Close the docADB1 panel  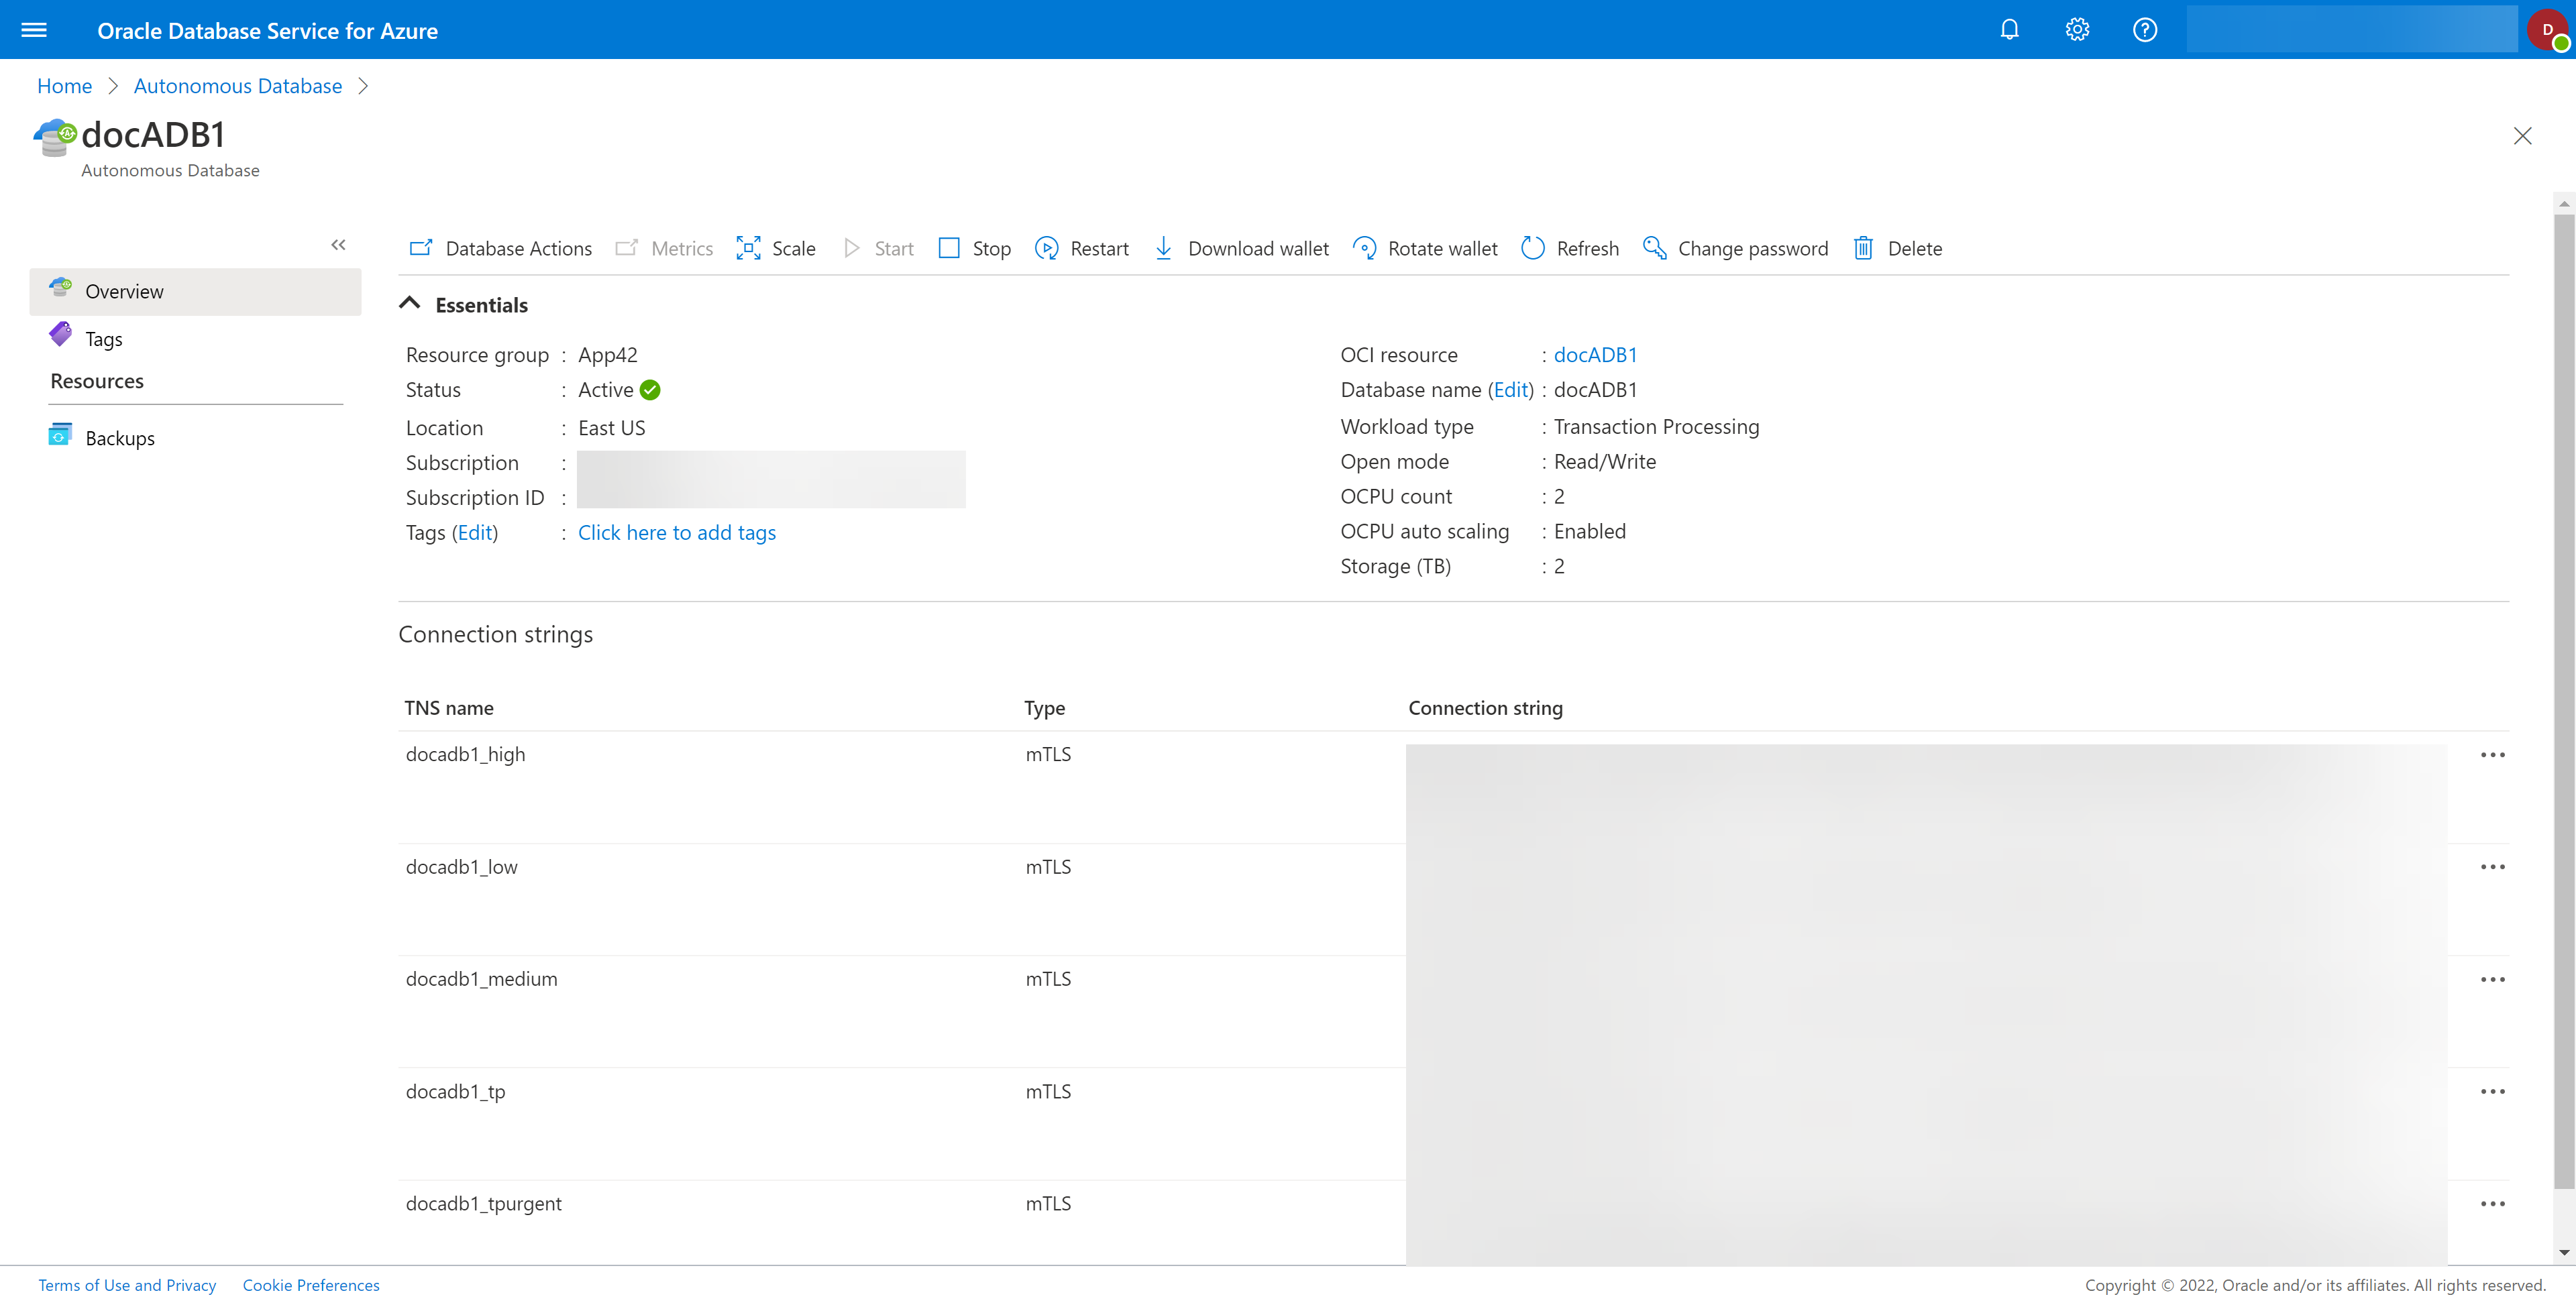click(x=2522, y=136)
